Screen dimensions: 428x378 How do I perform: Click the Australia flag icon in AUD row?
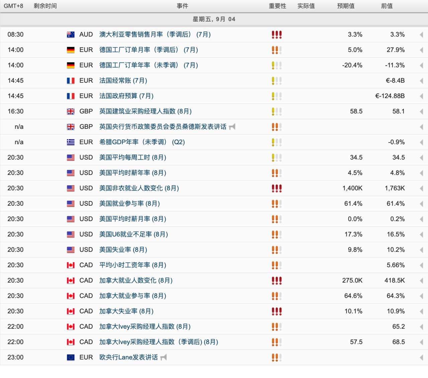pyautogui.click(x=71, y=34)
